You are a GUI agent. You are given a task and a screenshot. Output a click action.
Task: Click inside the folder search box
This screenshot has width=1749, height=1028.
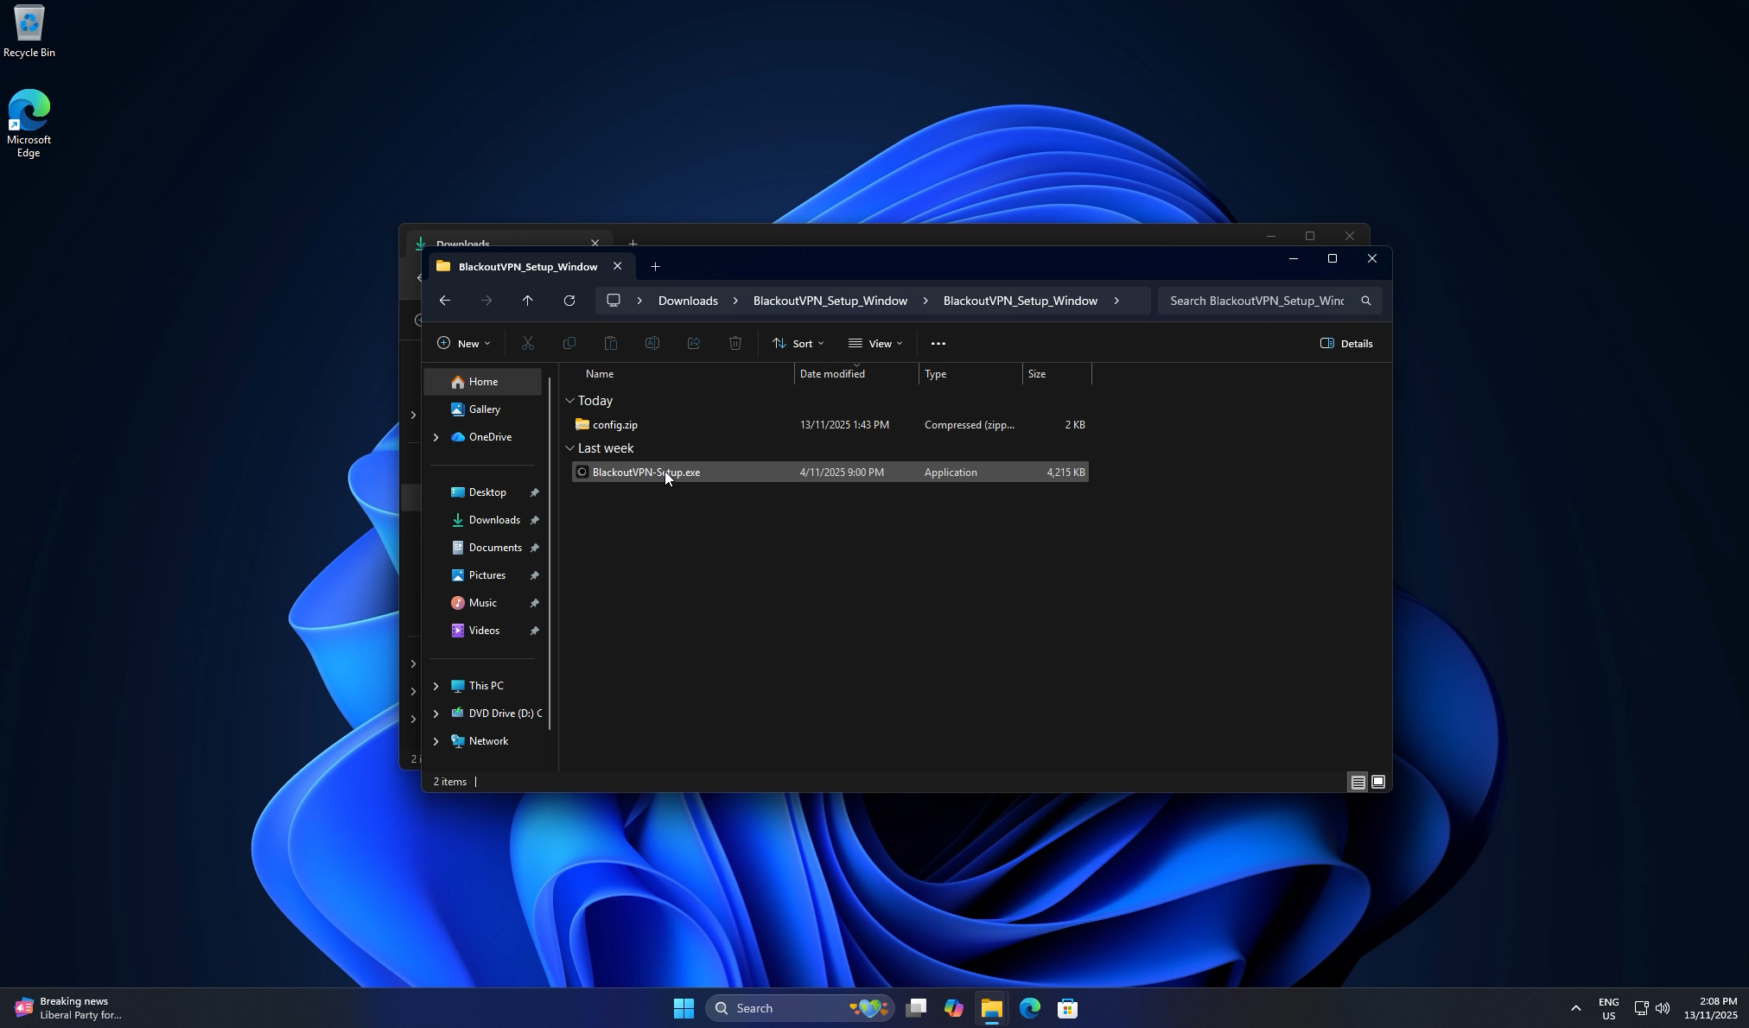(x=1257, y=300)
